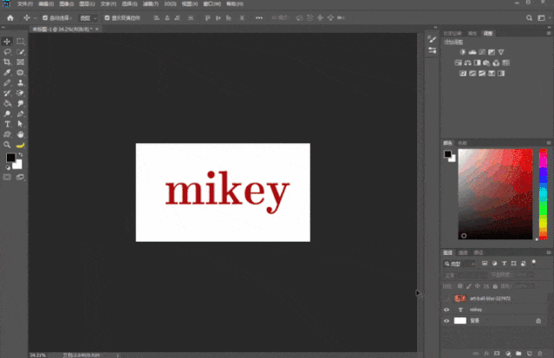
Task: Open the Window menu in menu bar
Action: click(x=212, y=3)
